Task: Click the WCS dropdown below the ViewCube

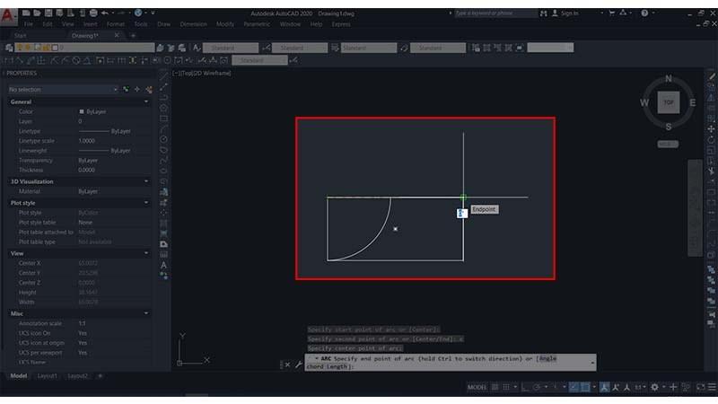Action: point(668,144)
